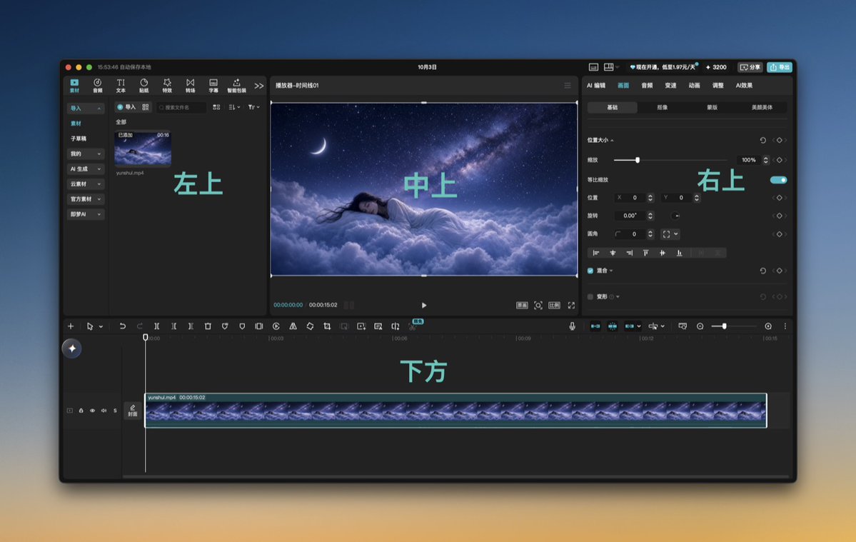This screenshot has height=542, width=856.
Task: Click the delete (trash) icon in timeline toolbar
Action: click(x=208, y=326)
